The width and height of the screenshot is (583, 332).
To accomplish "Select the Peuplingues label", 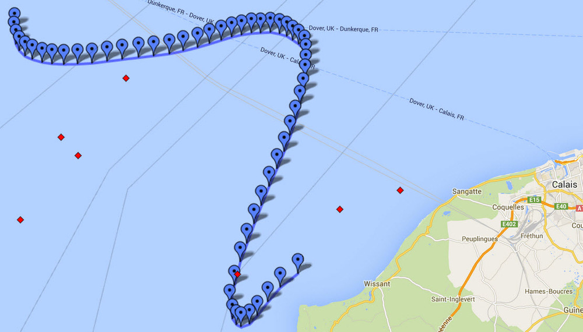I will (480, 239).
